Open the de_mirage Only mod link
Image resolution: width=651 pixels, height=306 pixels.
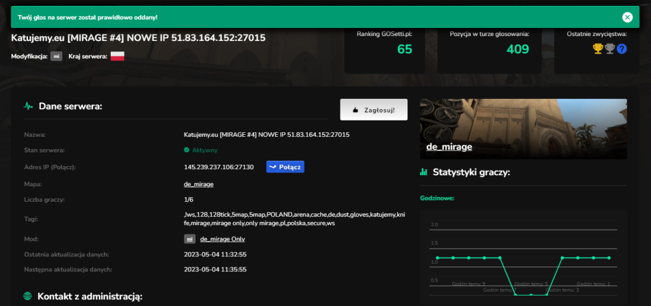tap(223, 239)
